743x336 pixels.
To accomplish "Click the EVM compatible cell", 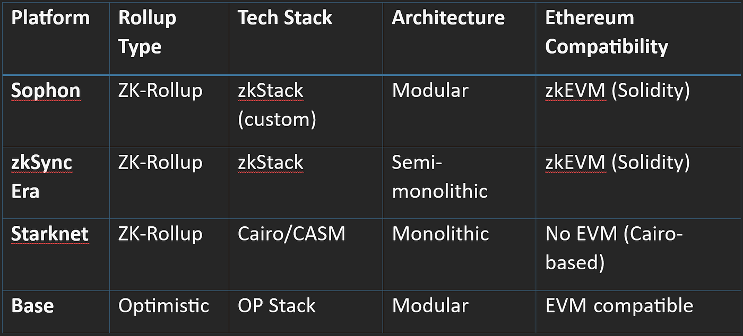I will [638, 312].
